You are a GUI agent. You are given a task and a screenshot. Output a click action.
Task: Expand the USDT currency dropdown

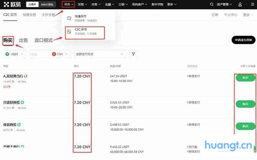(x=15, y=54)
